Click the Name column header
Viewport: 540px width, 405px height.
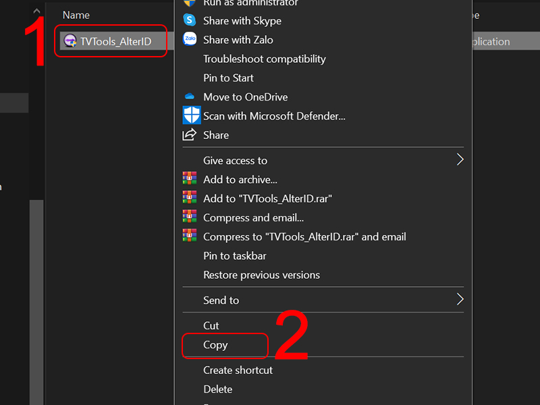76,15
